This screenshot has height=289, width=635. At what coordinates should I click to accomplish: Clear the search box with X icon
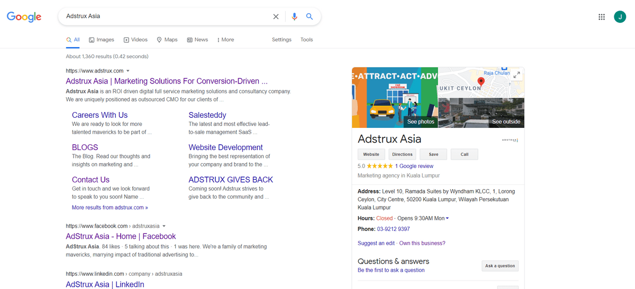(276, 16)
